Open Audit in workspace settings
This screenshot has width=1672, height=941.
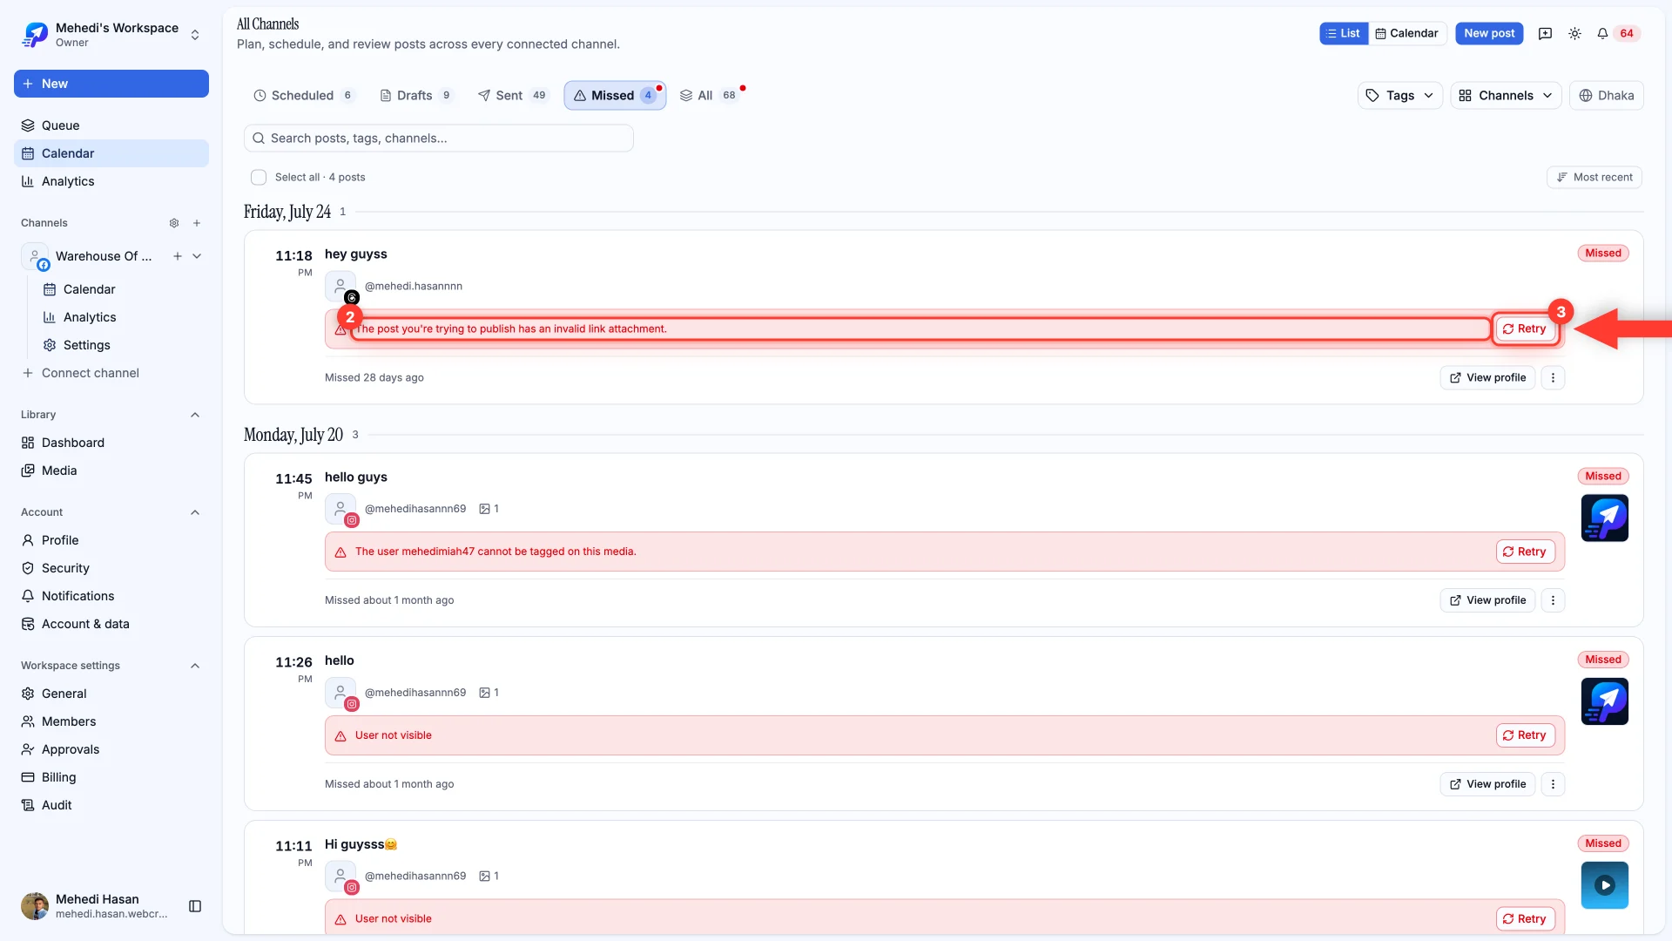pyautogui.click(x=111, y=805)
